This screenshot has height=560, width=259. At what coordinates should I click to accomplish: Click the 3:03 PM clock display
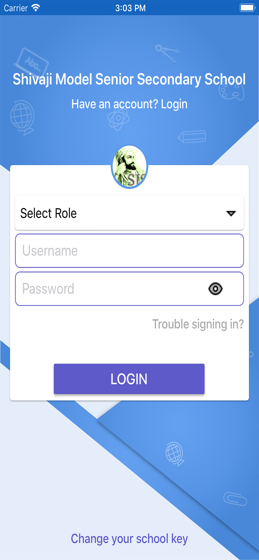coord(130,8)
